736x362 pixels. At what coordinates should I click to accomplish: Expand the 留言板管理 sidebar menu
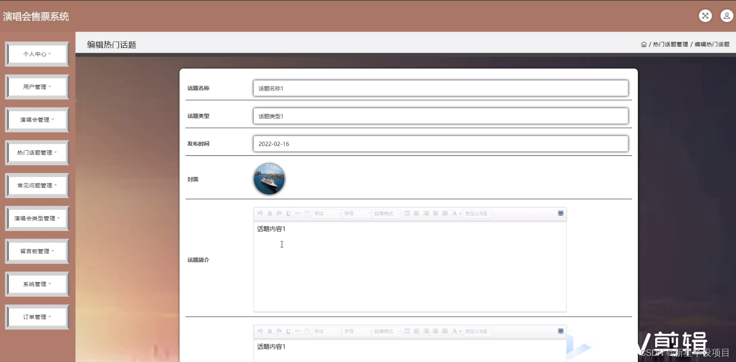coord(37,251)
